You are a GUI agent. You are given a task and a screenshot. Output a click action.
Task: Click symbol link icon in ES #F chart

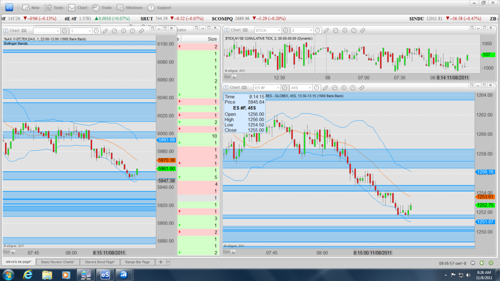[x=285, y=87]
